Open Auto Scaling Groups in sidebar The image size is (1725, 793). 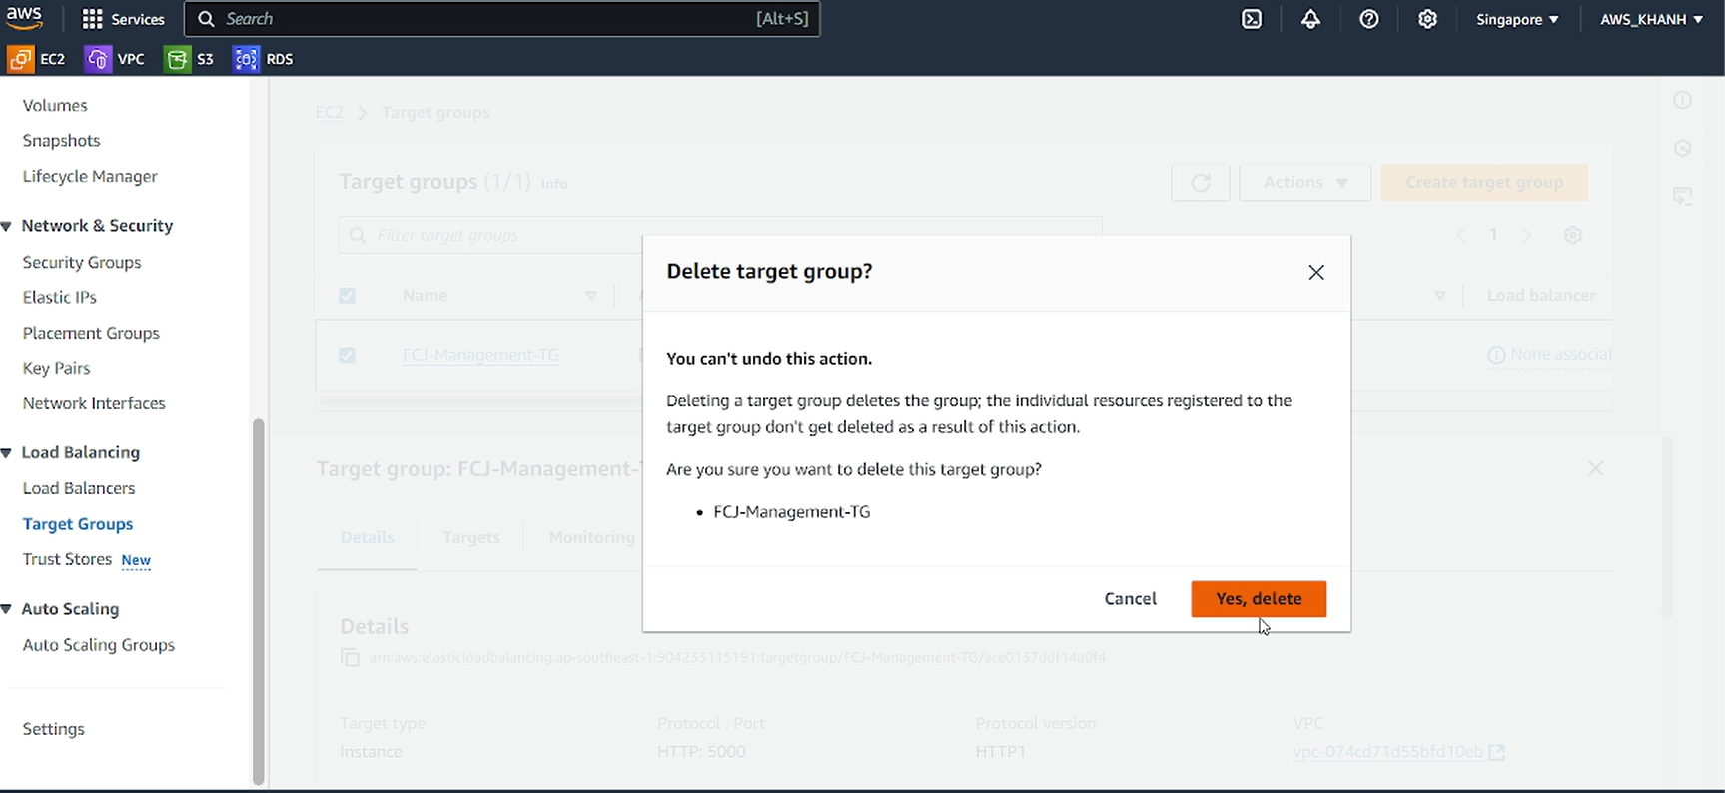point(99,645)
